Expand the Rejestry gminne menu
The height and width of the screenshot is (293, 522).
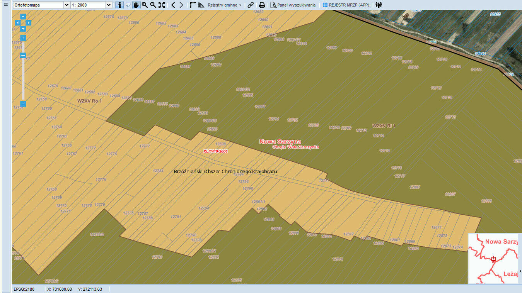click(224, 5)
